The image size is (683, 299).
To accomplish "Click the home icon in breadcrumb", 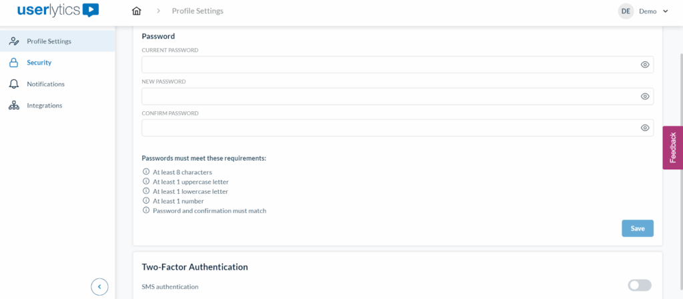I will click(x=137, y=11).
